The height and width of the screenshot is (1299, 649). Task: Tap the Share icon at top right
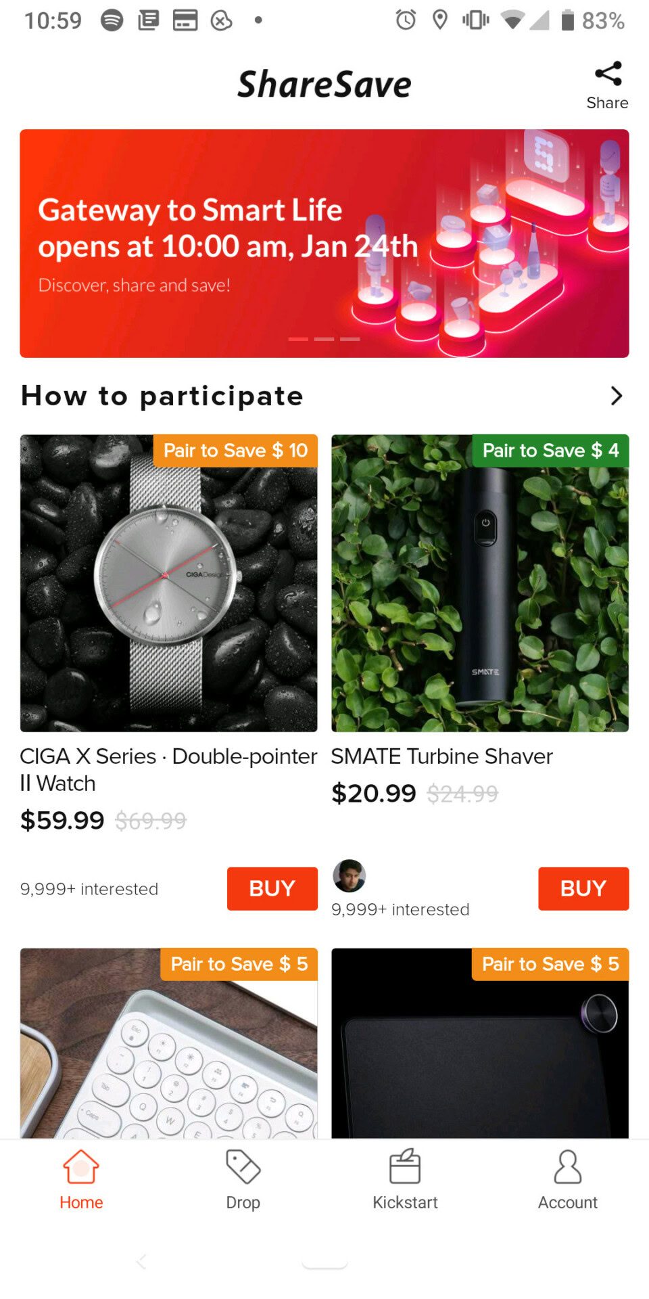point(608,74)
